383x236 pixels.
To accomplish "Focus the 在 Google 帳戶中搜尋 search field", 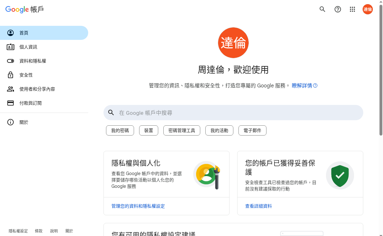I will tap(233, 113).
